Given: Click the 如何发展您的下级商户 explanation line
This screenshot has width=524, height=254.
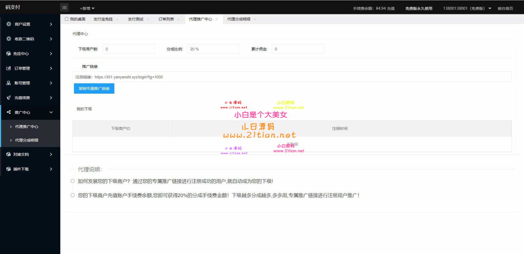Looking at the screenshot, I should 175,181.
